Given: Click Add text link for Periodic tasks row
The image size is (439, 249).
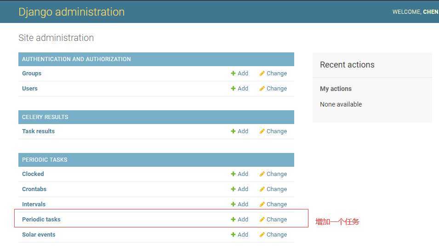Looking at the screenshot, I should click(243, 219).
